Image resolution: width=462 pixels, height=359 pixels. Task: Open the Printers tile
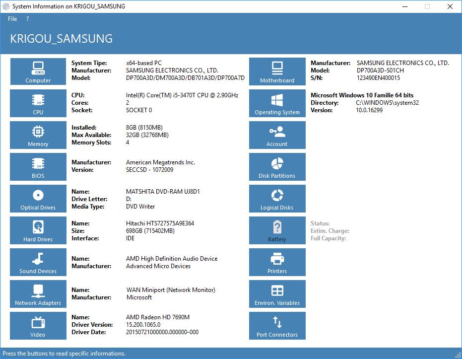coord(277,262)
